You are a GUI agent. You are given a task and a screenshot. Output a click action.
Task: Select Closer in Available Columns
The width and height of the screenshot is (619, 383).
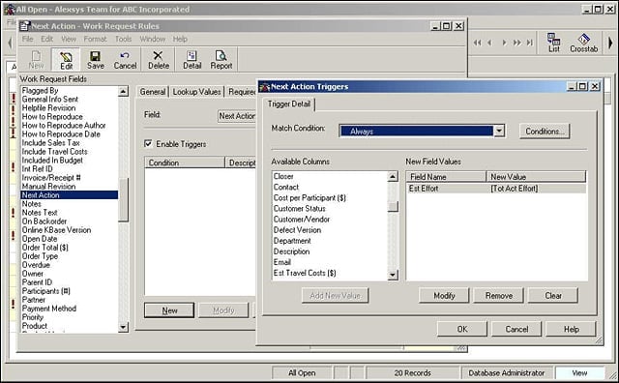283,176
